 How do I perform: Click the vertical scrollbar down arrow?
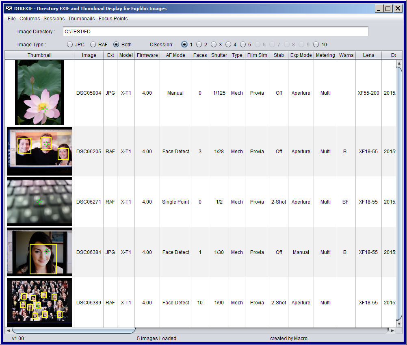click(399, 323)
